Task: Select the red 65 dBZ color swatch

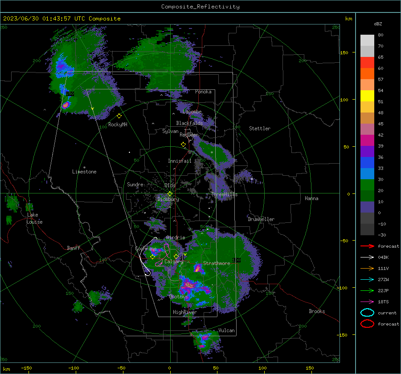Action: pos(367,62)
